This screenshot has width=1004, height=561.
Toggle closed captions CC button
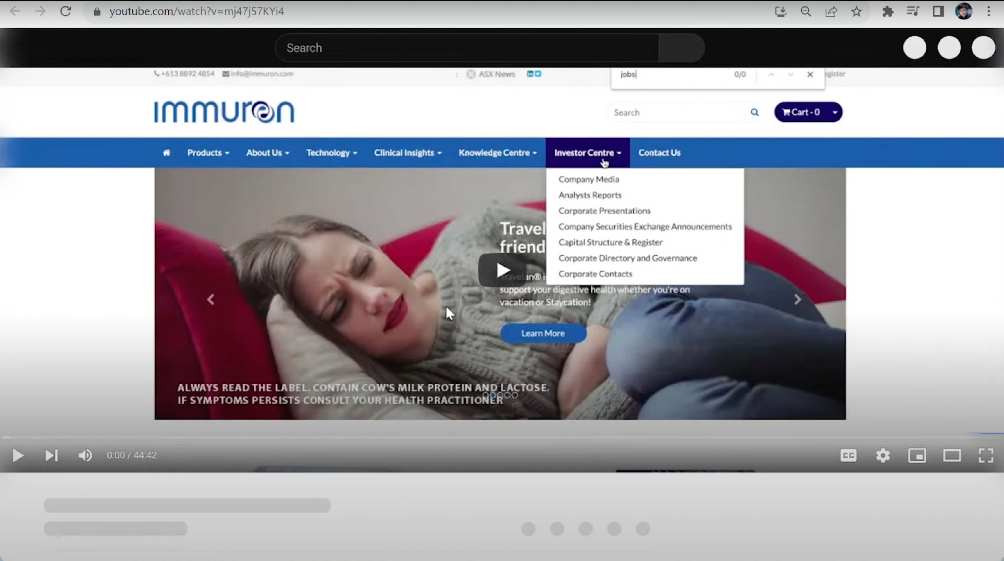click(849, 455)
